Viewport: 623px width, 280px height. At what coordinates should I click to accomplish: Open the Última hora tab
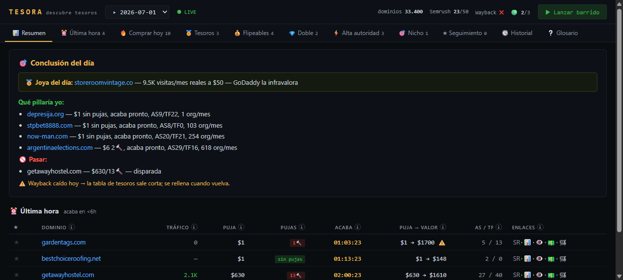point(82,33)
